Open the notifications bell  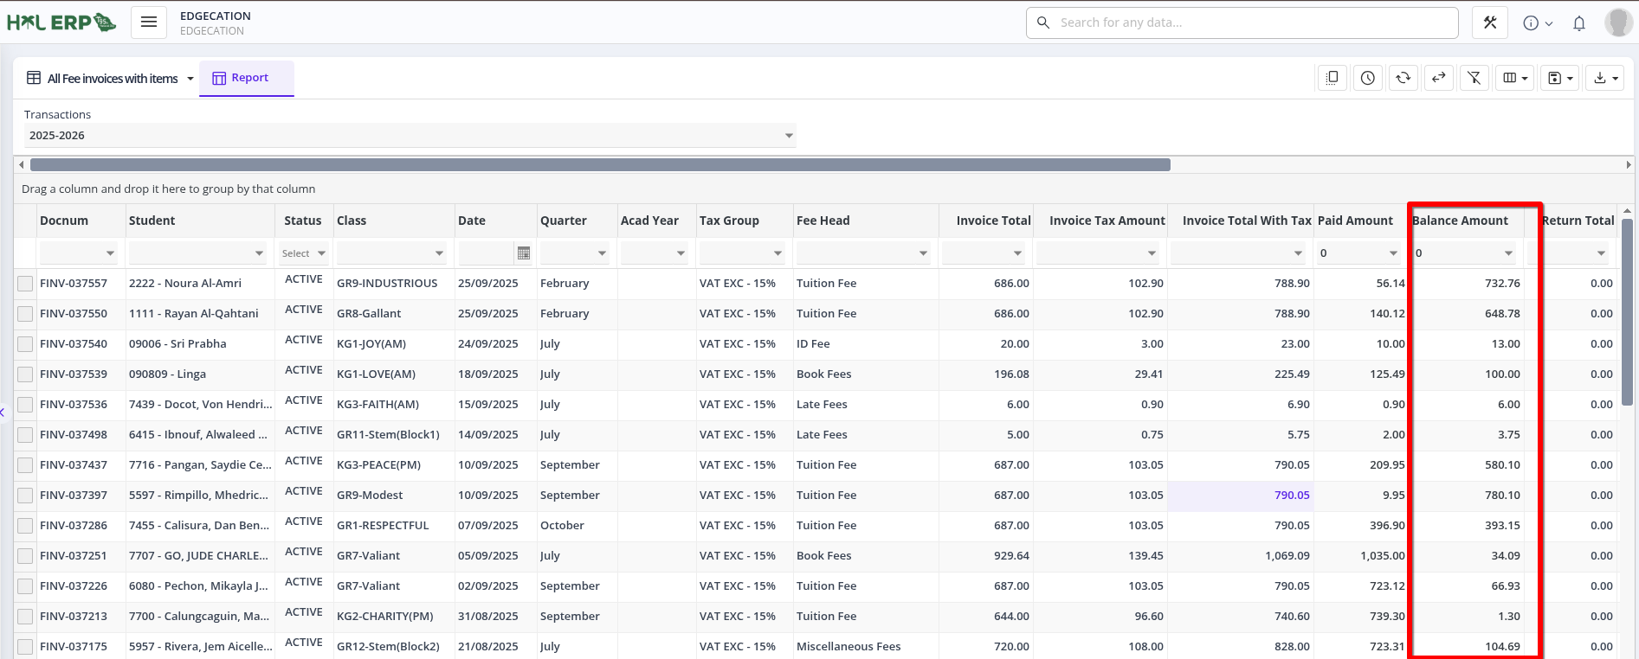[1578, 23]
